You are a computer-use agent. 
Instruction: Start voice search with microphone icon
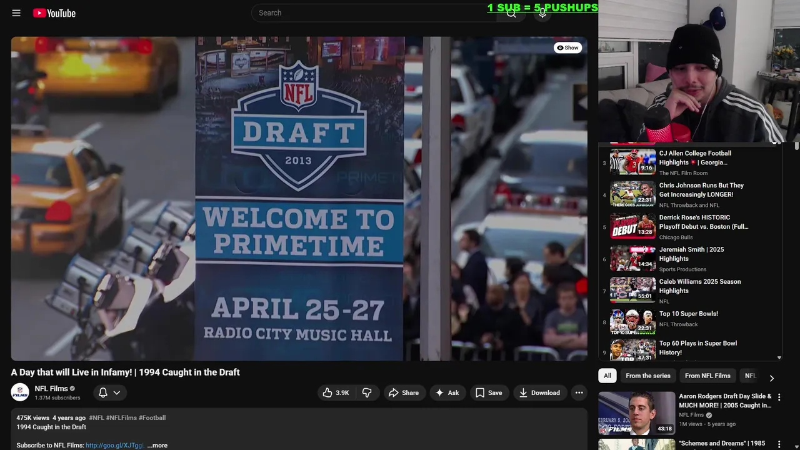(x=542, y=13)
